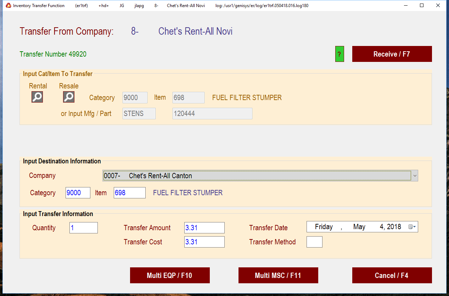
Task: Click the source FUEL FILTER STUMPER description
Action: (247, 98)
